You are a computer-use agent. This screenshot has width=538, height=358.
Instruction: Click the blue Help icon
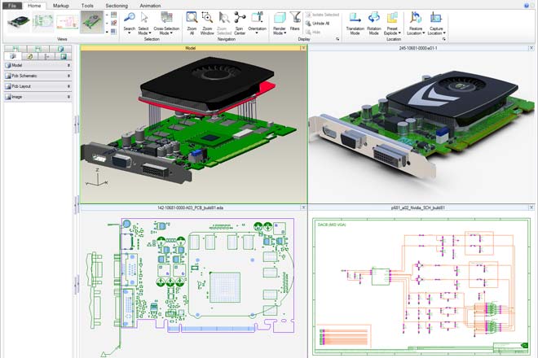click(x=527, y=6)
